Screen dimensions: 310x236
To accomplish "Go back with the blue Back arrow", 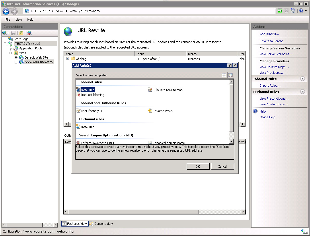I will click(x=6, y=11).
